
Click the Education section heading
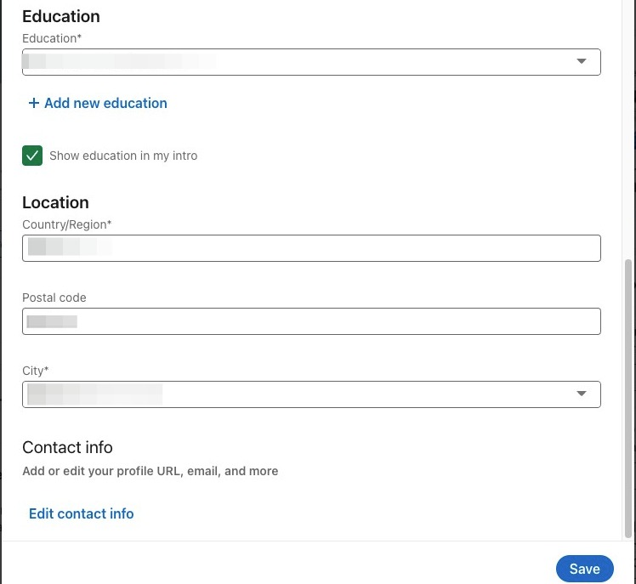click(60, 16)
